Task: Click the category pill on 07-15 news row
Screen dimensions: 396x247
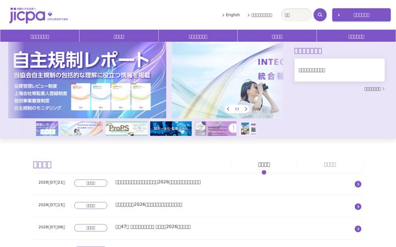Action: click(91, 205)
